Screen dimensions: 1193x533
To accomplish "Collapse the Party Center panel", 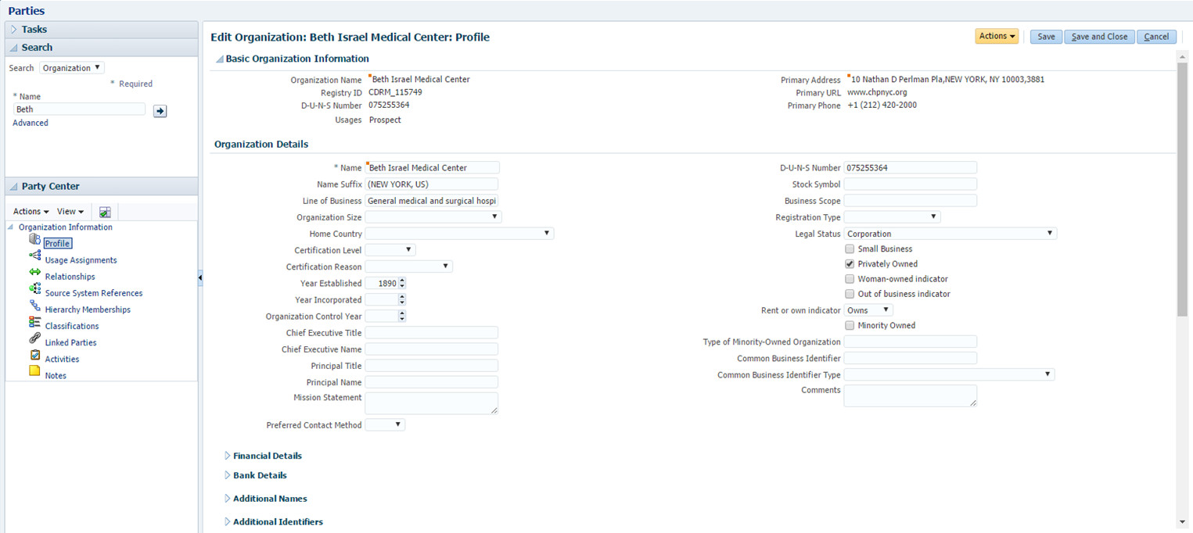I will pos(14,186).
